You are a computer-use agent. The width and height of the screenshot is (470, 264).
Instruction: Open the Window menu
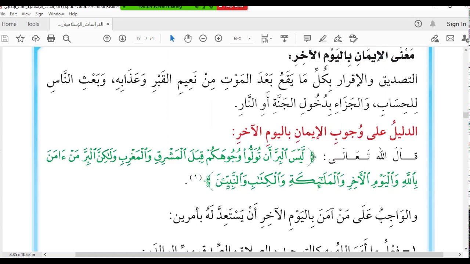[56, 14]
